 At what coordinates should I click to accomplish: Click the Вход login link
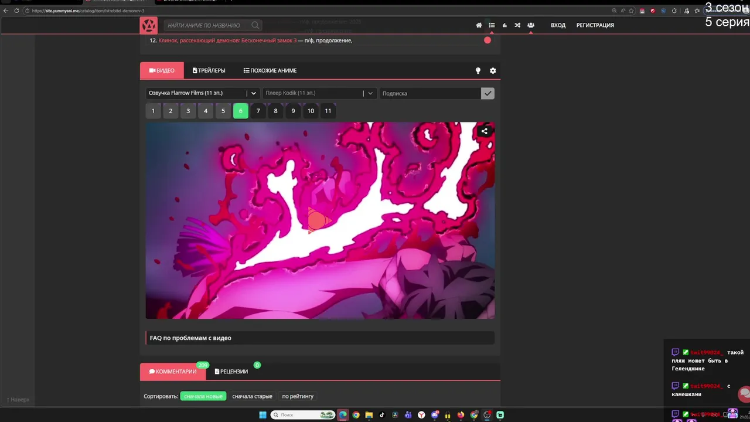[x=558, y=25]
